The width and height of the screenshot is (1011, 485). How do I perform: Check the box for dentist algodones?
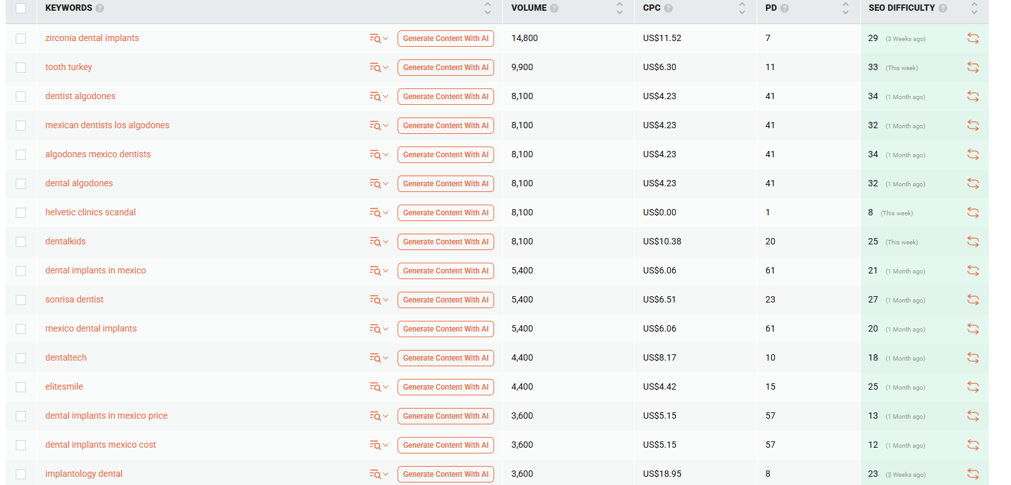pyautogui.click(x=21, y=97)
